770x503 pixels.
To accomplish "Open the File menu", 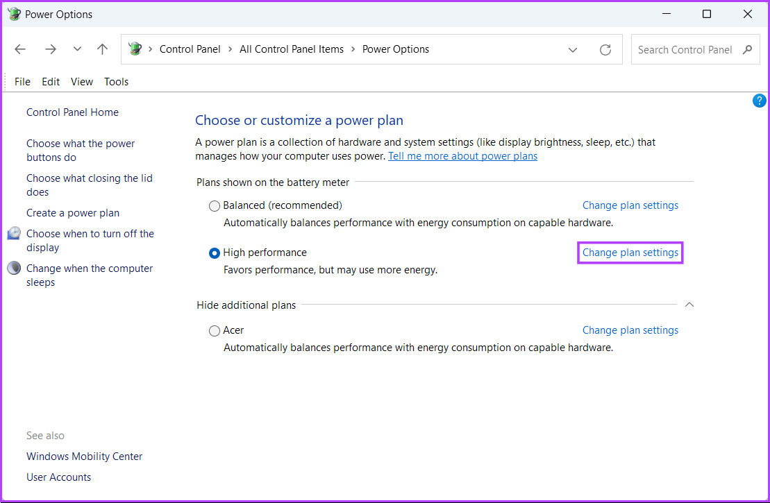I will click(x=23, y=81).
